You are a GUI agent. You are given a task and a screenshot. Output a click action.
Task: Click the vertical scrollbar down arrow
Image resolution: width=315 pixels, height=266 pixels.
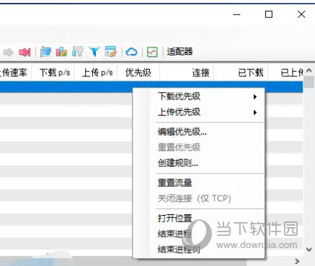coord(309,249)
